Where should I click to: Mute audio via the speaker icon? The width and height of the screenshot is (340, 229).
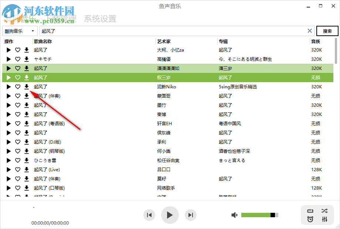coord(234,215)
